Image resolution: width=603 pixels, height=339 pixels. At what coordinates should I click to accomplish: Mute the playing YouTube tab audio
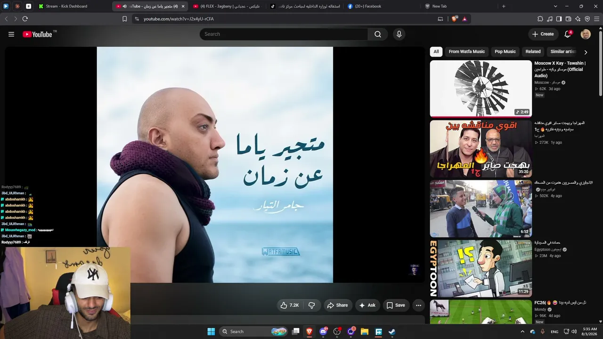click(124, 6)
